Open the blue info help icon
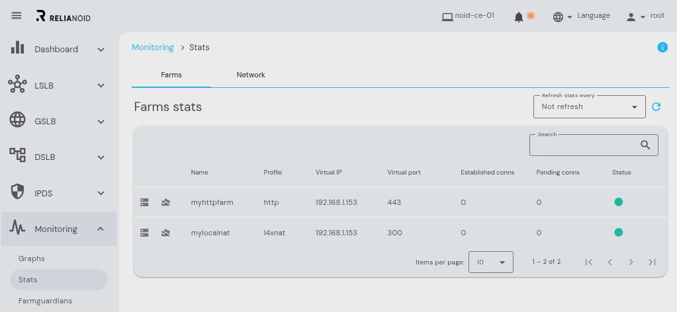Screen dimensions: 677x312 click(x=662, y=48)
